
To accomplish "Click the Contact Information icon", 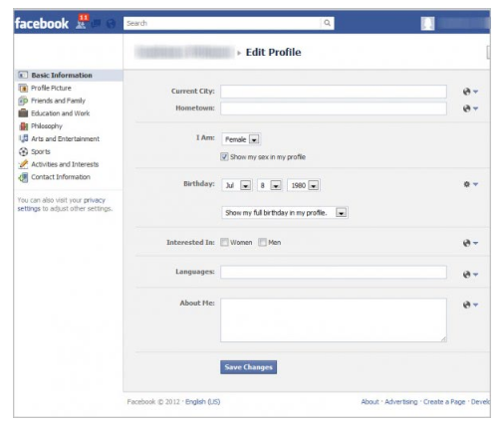I will click(x=23, y=177).
